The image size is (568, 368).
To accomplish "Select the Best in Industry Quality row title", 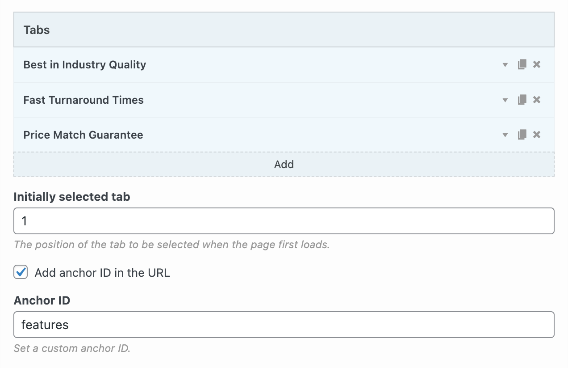I will point(85,65).
